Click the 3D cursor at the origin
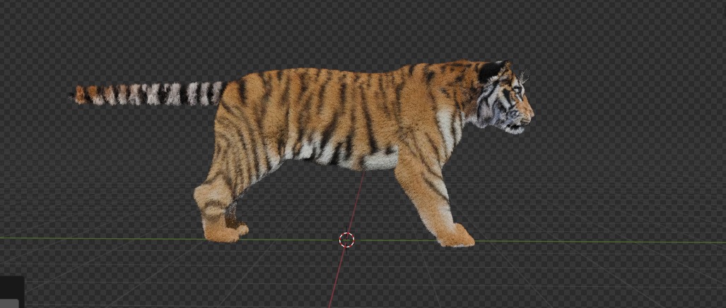The height and width of the screenshot is (308, 726). 347,240
